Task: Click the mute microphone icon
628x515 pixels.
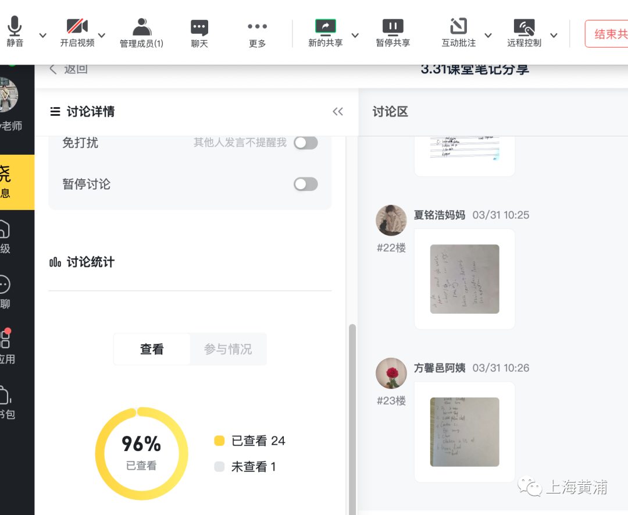Action: pos(15,27)
